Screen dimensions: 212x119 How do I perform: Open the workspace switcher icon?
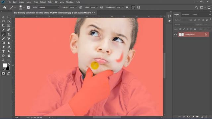click(202, 8)
